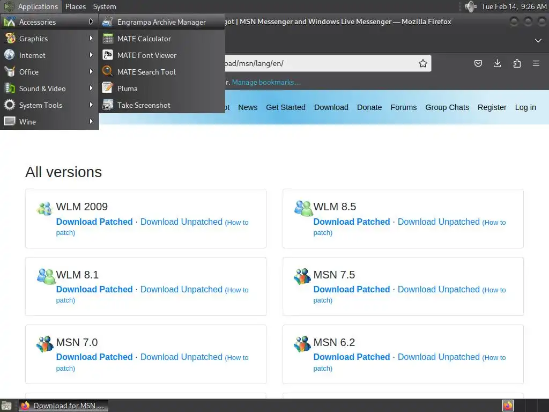This screenshot has height=412, width=549.
Task: Choose Take Screenshot entry
Action: pos(162,105)
